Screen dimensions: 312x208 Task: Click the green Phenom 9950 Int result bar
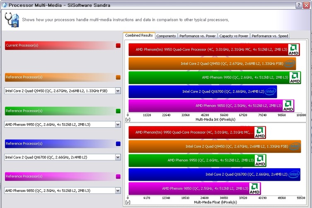tap(215, 78)
